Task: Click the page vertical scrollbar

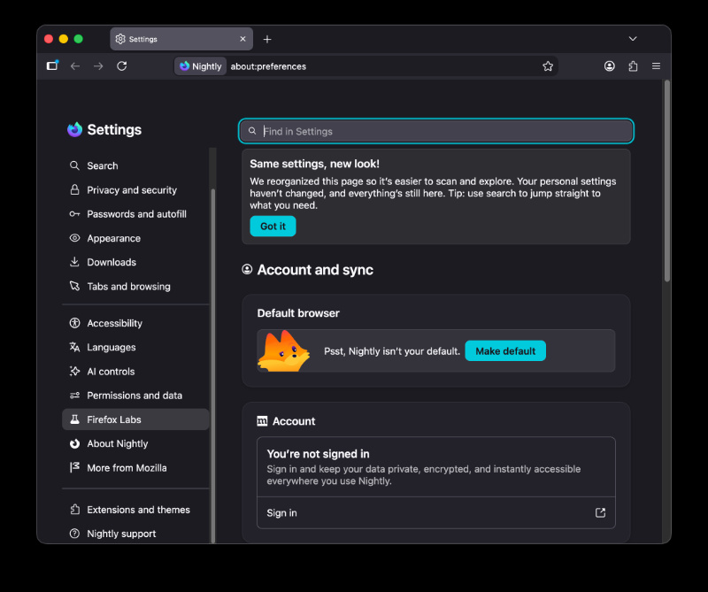Action: point(667,181)
